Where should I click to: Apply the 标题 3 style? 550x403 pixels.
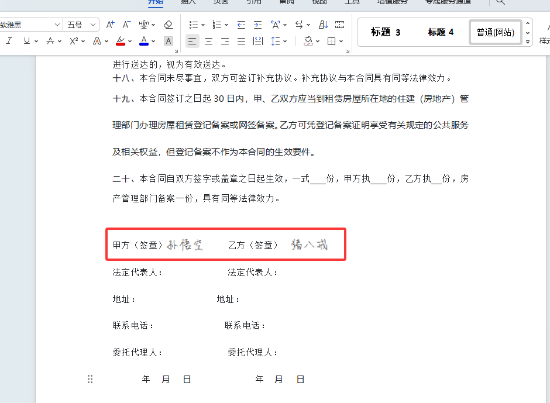384,32
